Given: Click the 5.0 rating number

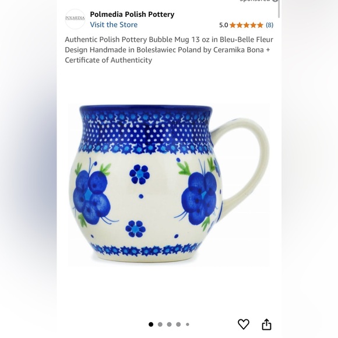Looking at the screenshot, I should click(224, 25).
